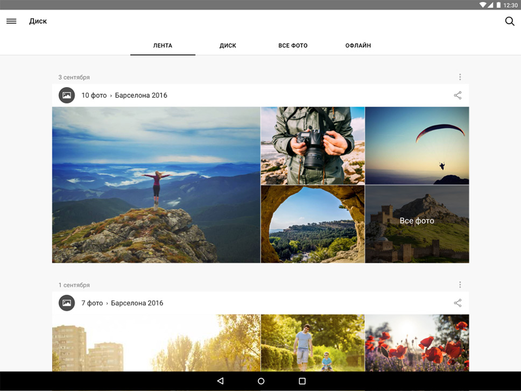The height and width of the screenshot is (391, 521).
Task: Tap the 12:30 clock
Action: coord(510,5)
